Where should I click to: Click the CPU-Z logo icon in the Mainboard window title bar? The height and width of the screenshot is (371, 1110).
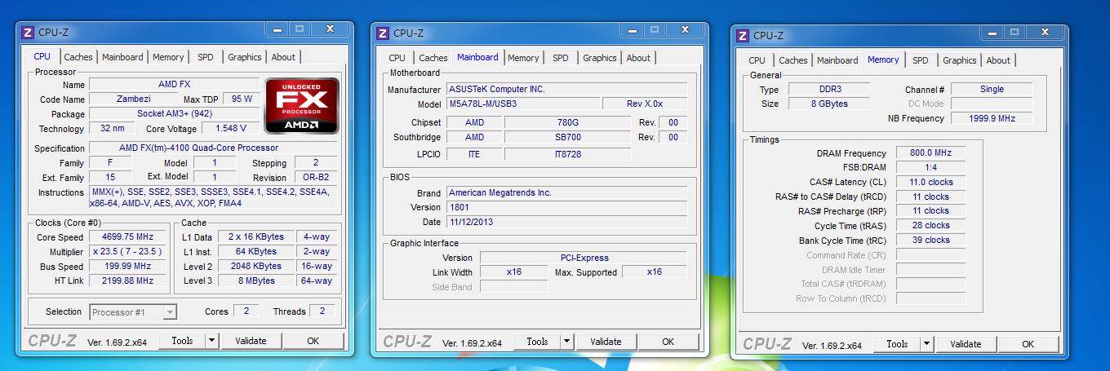pyautogui.click(x=383, y=33)
